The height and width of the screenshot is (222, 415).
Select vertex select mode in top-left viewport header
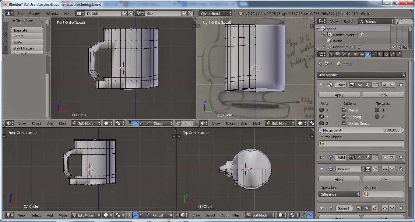pyautogui.click(x=178, y=123)
